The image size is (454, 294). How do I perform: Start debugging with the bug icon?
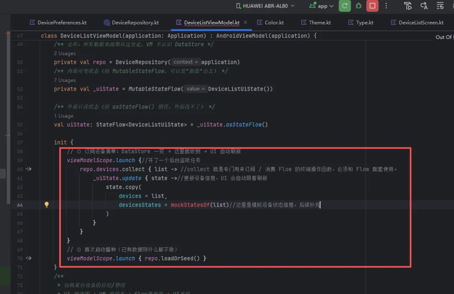359,6
